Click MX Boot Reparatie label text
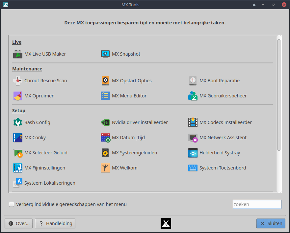290x233 pixels. (220, 81)
